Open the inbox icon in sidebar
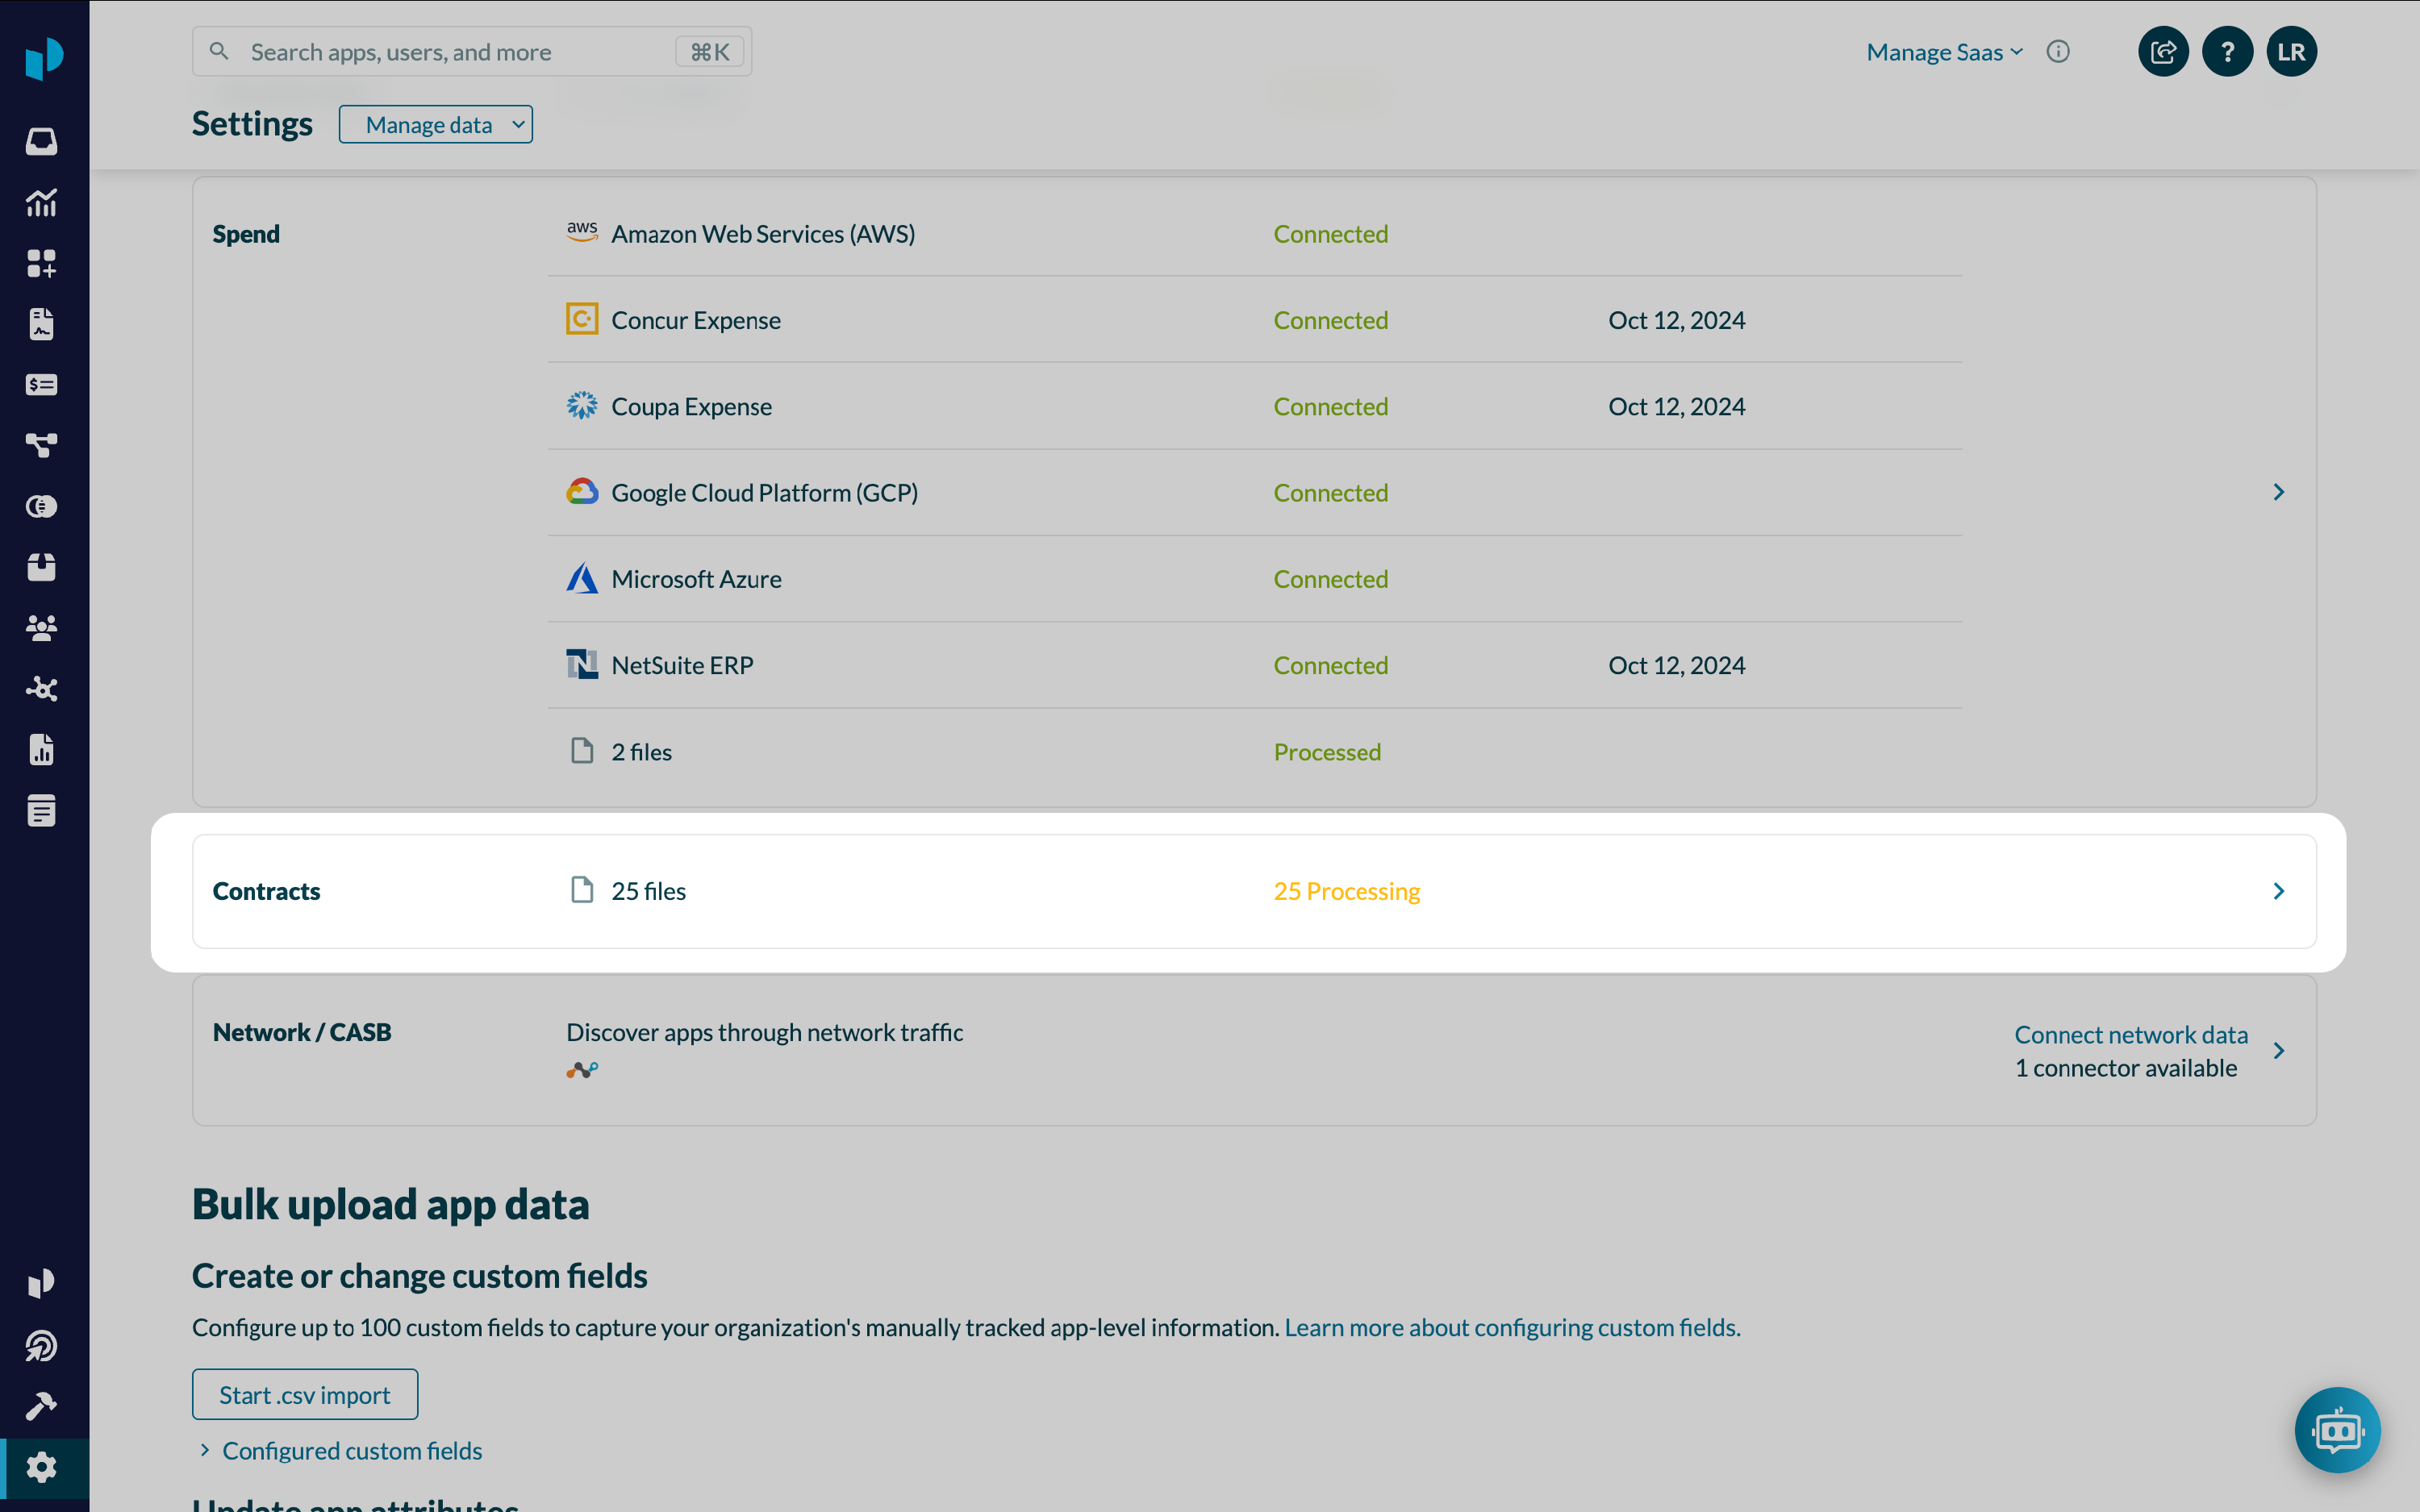 41,141
